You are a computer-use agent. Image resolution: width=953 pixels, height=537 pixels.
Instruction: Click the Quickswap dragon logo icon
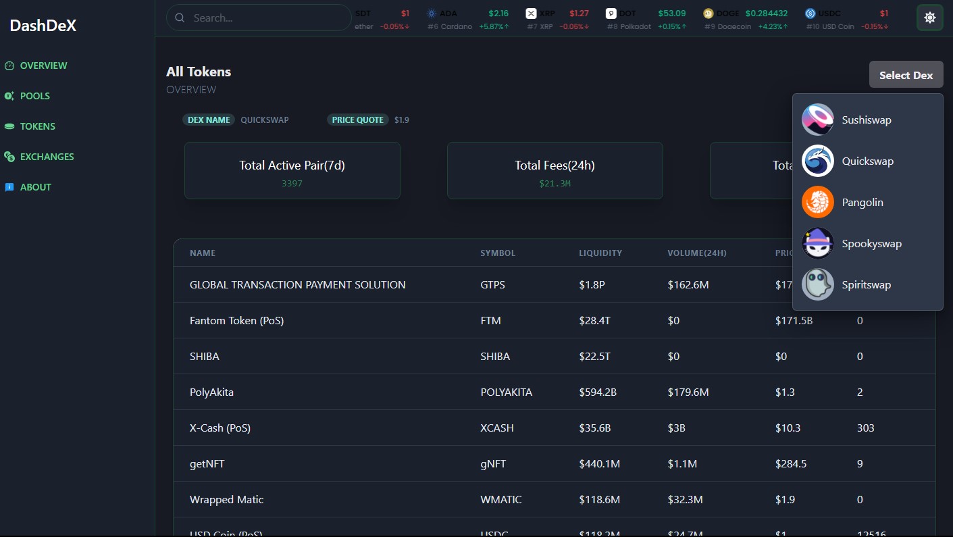point(817,161)
